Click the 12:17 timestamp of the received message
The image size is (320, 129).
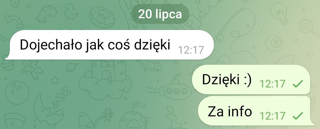(x=191, y=50)
